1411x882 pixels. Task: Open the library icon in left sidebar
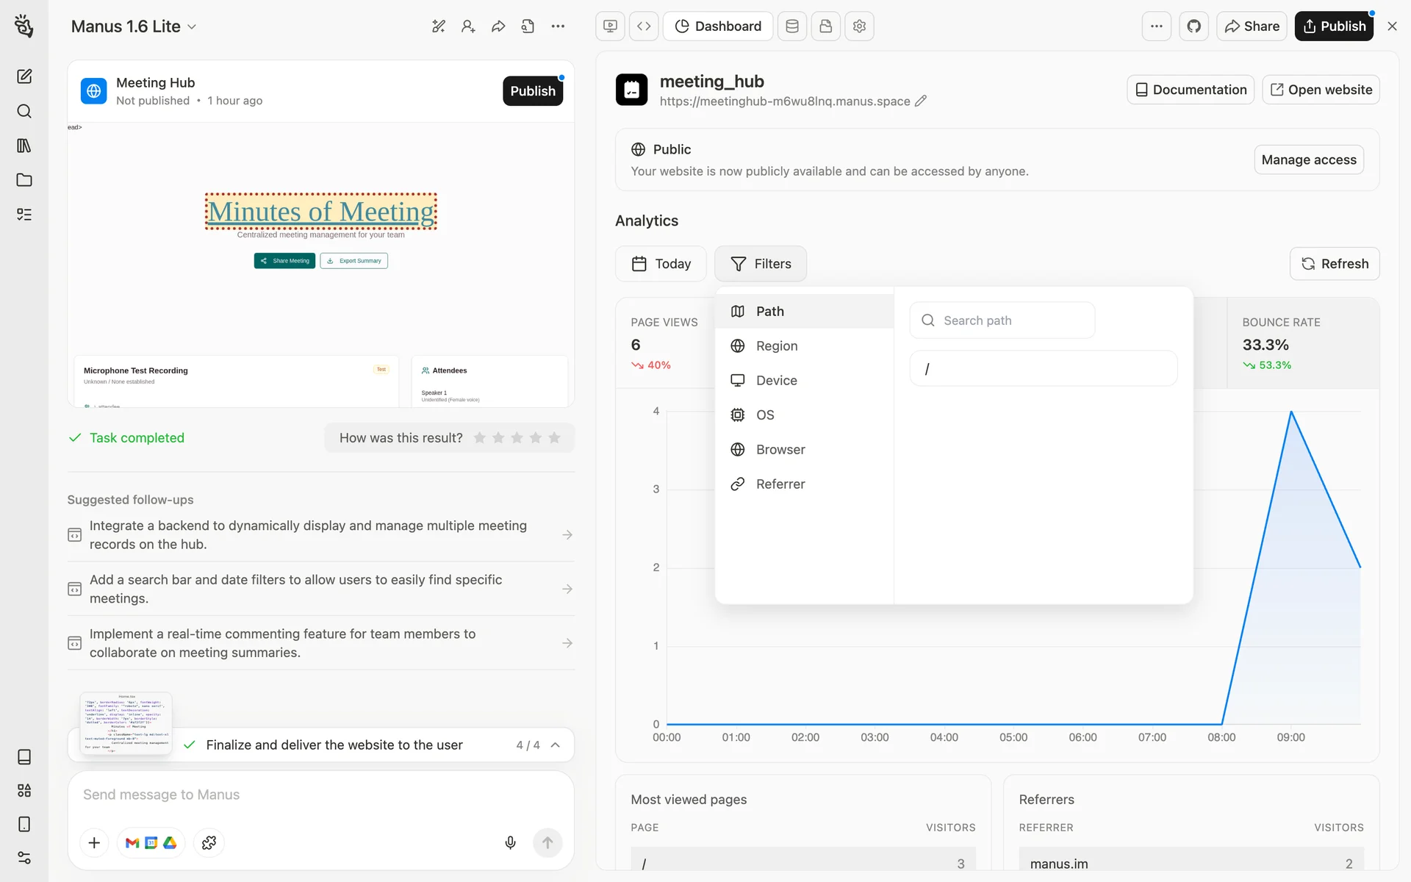coord(24,146)
